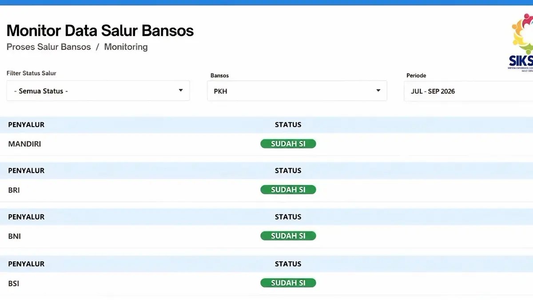Click the STATUS header above BRI's badge
Screen dimensions: 533x300
tap(288, 170)
